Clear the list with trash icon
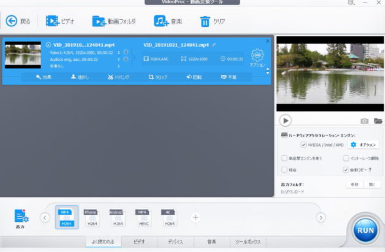Viewport: 385px width, 252px height. tap(205, 21)
